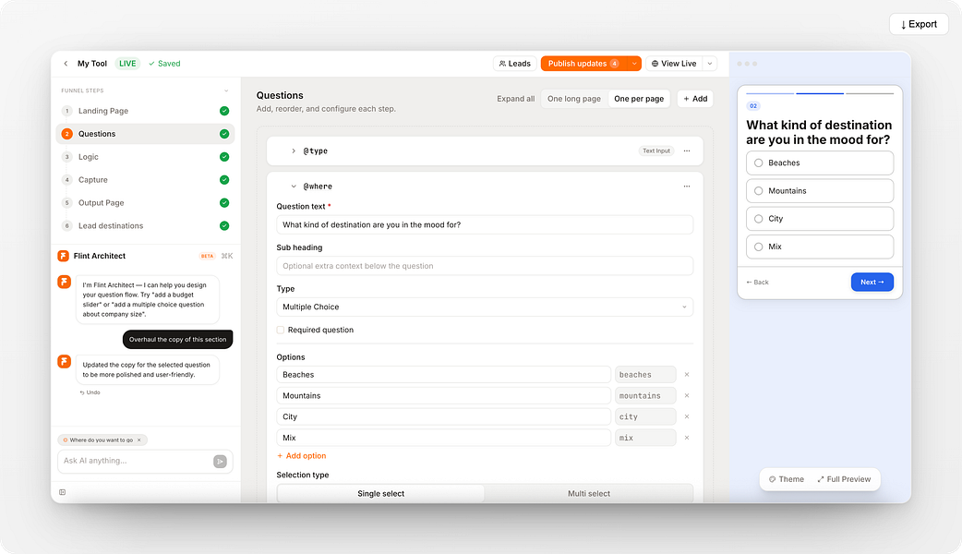Open the Type dropdown showing Multiple Choice
Screen dimensions: 962x554
tap(485, 307)
